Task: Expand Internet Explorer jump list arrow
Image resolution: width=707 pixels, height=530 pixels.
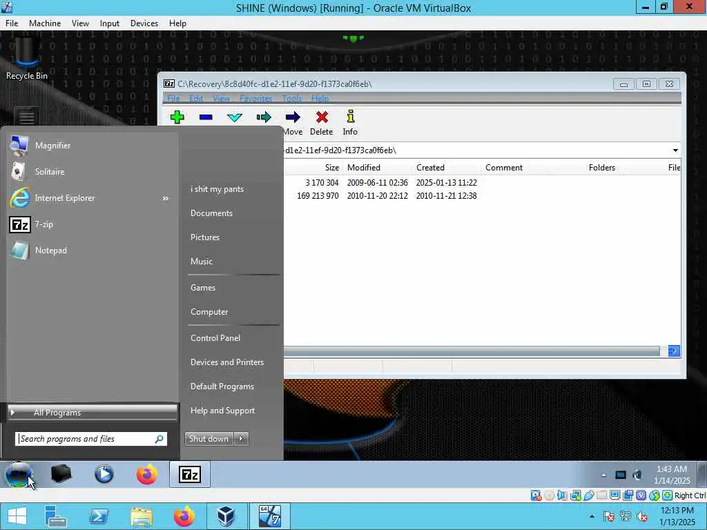Action: tap(166, 198)
